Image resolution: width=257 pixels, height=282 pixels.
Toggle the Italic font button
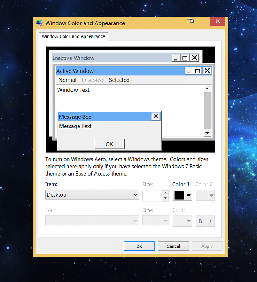[x=210, y=221]
